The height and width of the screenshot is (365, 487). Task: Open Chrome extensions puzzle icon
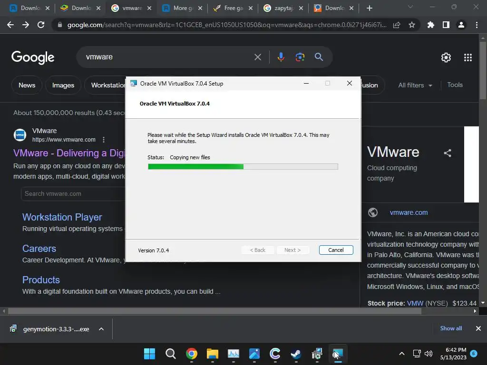(x=431, y=25)
